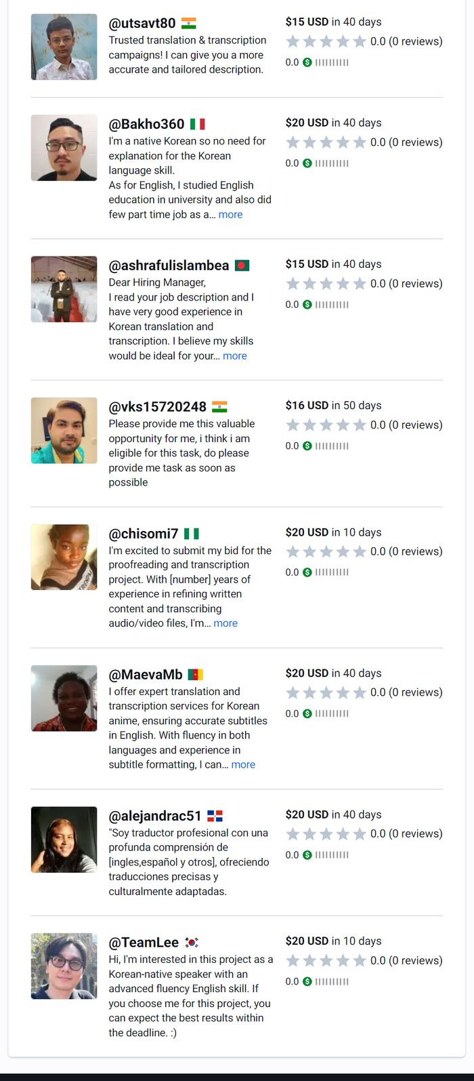Expand @Bakho360 bid with more link
Image resolution: width=474 pixels, height=1081 pixels.
pos(230,214)
